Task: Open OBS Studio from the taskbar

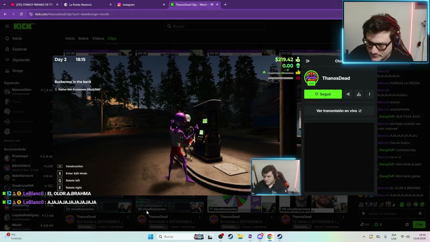Action: coord(221,237)
